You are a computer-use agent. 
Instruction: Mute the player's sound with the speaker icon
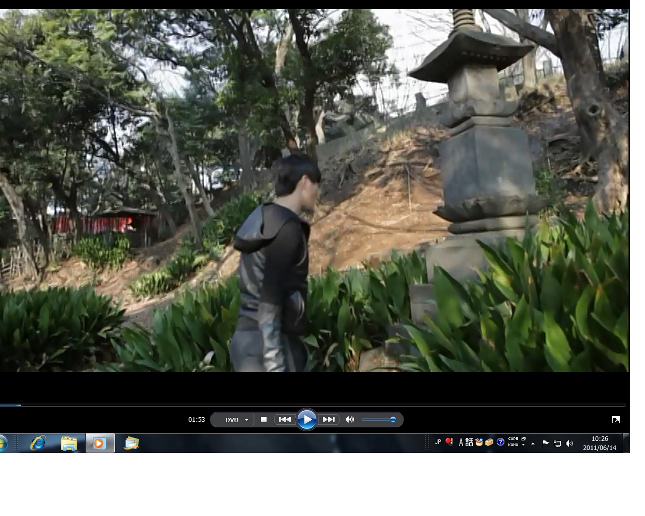coord(350,420)
